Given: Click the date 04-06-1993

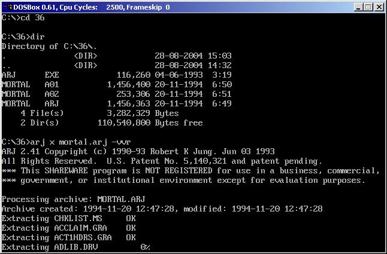Looking at the screenshot, I should [x=179, y=75].
